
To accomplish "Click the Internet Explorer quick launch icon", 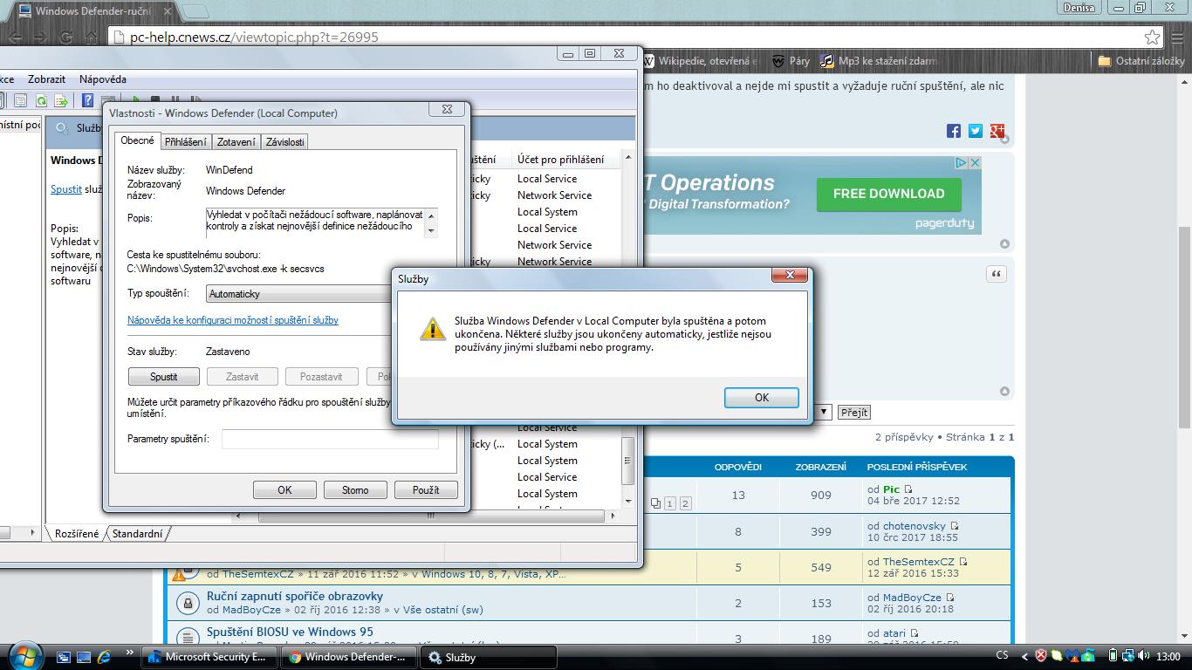I will click(x=104, y=657).
